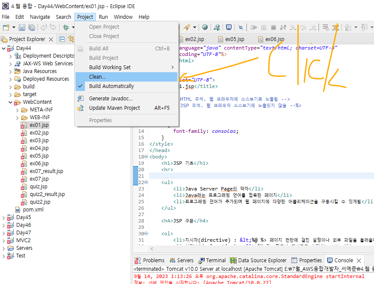
Task: Click the Skip All Breakpoints icon
Action: [241, 27]
